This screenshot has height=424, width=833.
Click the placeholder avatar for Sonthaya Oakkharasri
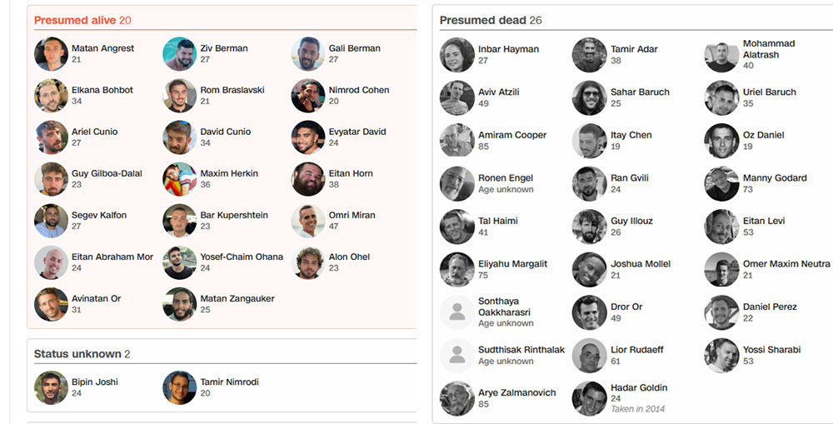[x=456, y=312]
